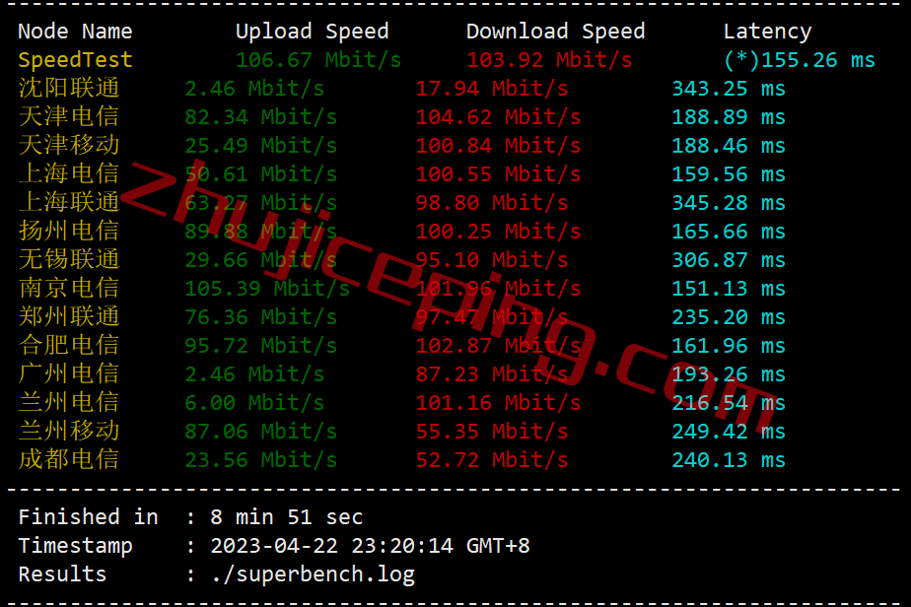Click the Finished in 8 min 51 sec text
Screen dimensions: 911x607
[190, 517]
